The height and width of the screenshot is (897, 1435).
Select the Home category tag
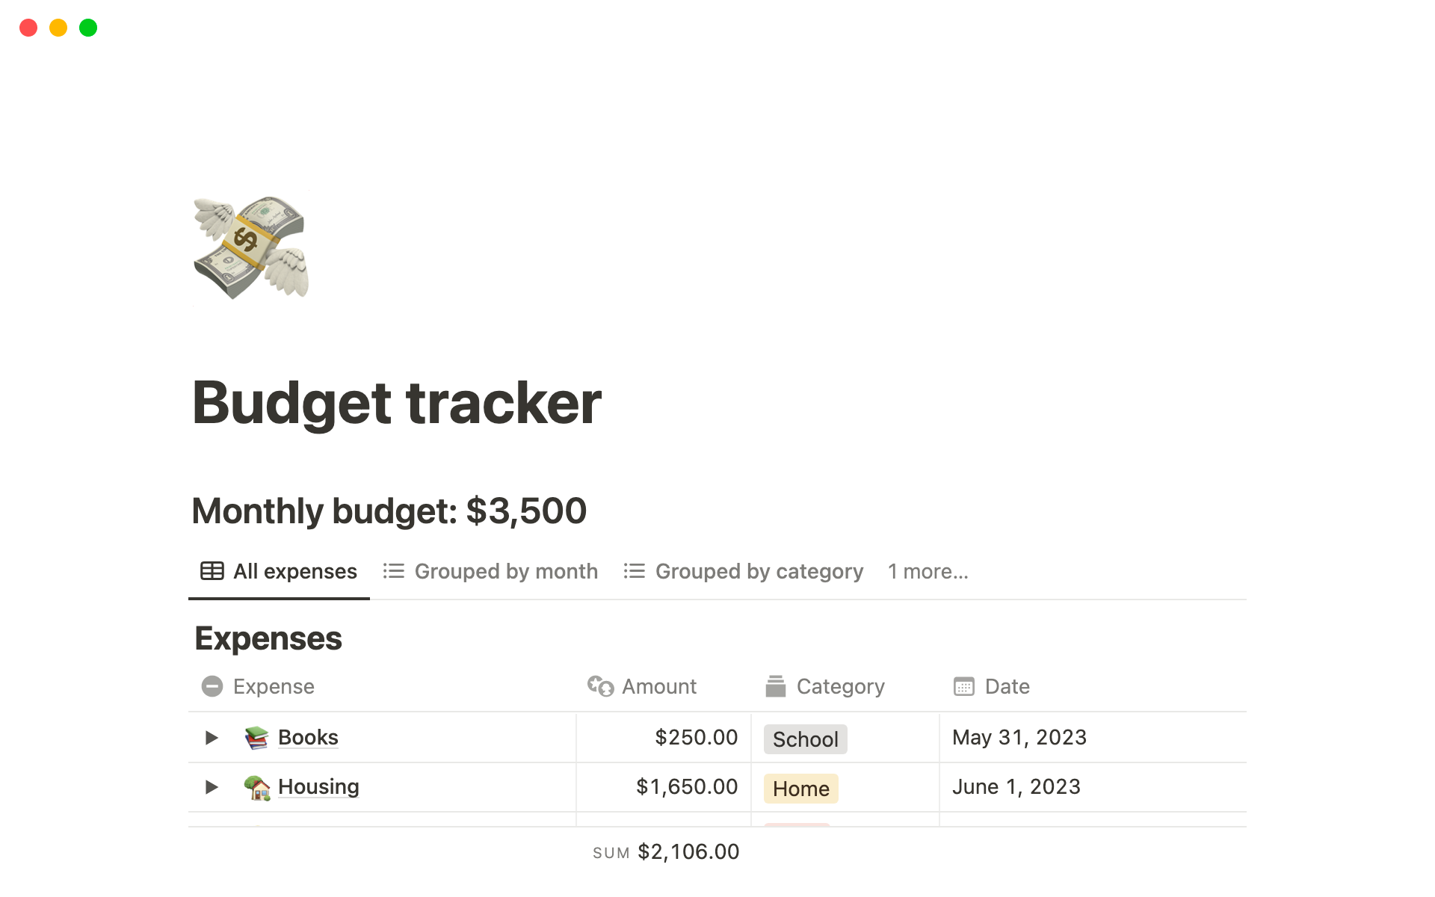800,787
